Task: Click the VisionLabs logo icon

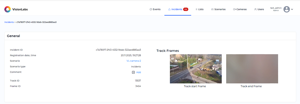Action: tap(8, 9)
